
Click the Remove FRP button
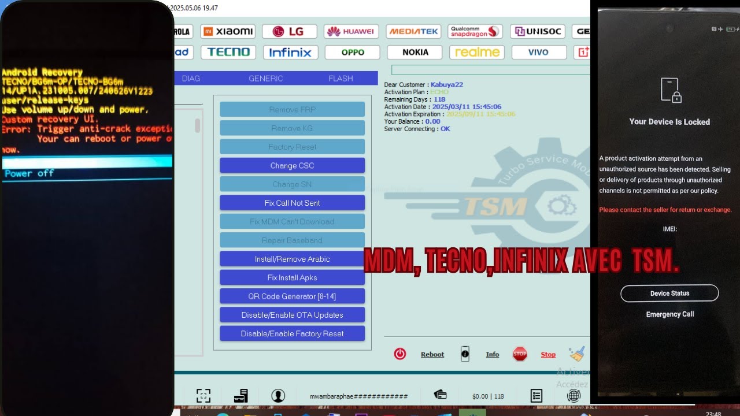click(292, 109)
